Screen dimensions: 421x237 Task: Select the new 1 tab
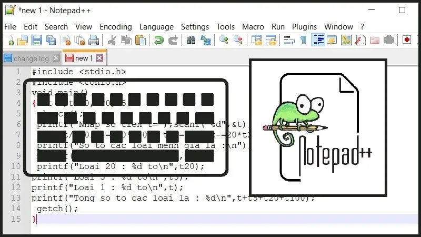(84, 58)
